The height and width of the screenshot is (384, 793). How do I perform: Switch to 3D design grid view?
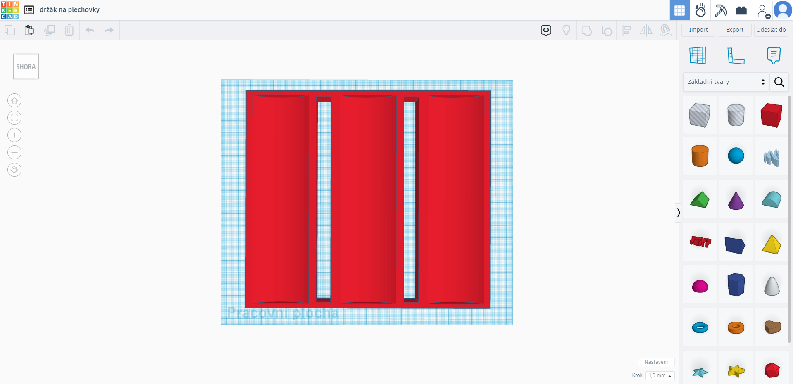coord(679,10)
